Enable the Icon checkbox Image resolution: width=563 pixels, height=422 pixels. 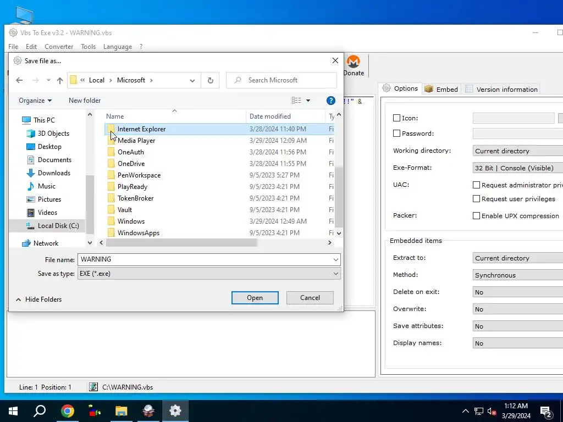(x=396, y=118)
